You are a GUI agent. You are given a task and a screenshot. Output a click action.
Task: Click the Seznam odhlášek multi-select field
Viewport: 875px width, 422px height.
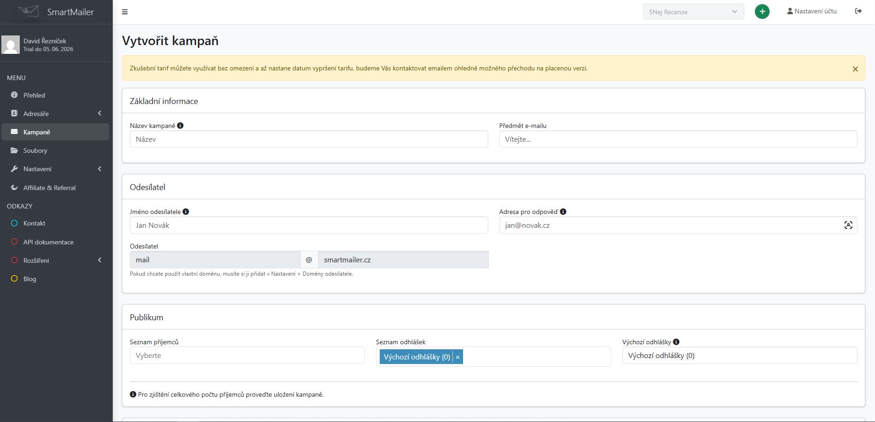point(493,357)
